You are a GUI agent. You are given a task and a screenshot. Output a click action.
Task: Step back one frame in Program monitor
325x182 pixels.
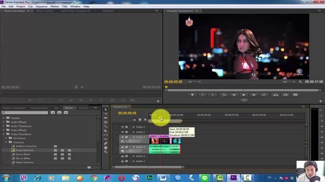[x=234, y=95]
